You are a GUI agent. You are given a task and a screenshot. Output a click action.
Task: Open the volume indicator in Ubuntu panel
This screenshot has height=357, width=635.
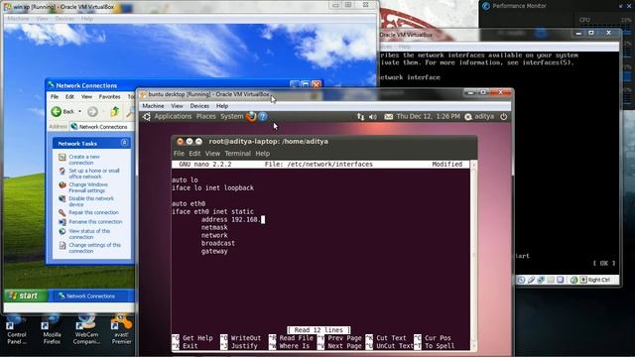pos(373,117)
